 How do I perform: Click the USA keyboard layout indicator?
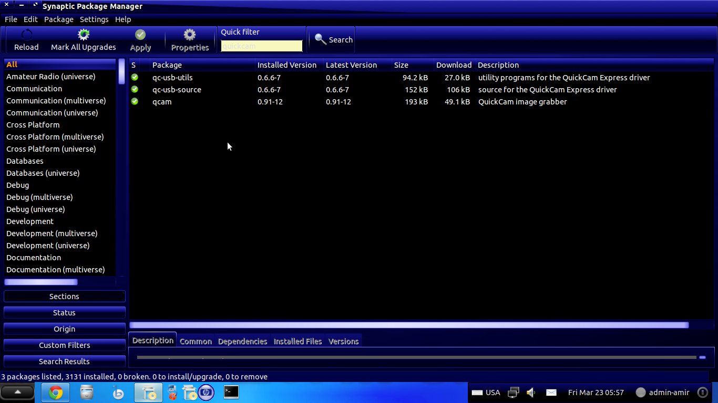[x=486, y=393]
